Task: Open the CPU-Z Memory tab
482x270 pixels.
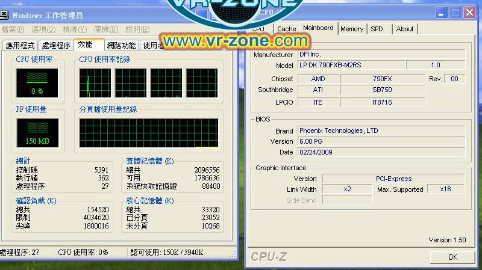Action: 352,29
